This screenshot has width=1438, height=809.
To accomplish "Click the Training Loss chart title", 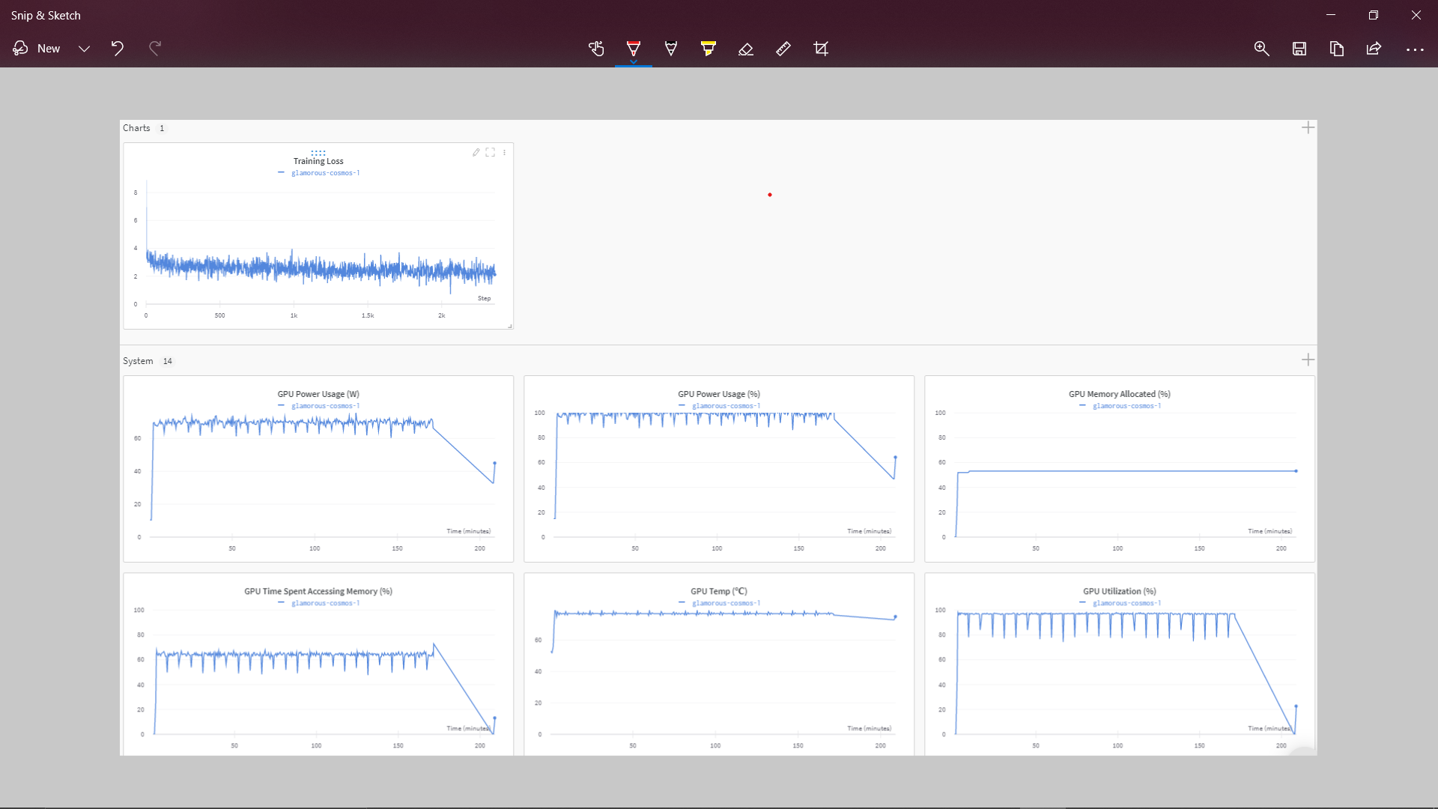I will point(318,161).
